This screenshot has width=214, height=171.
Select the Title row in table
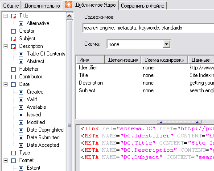(145, 75)
